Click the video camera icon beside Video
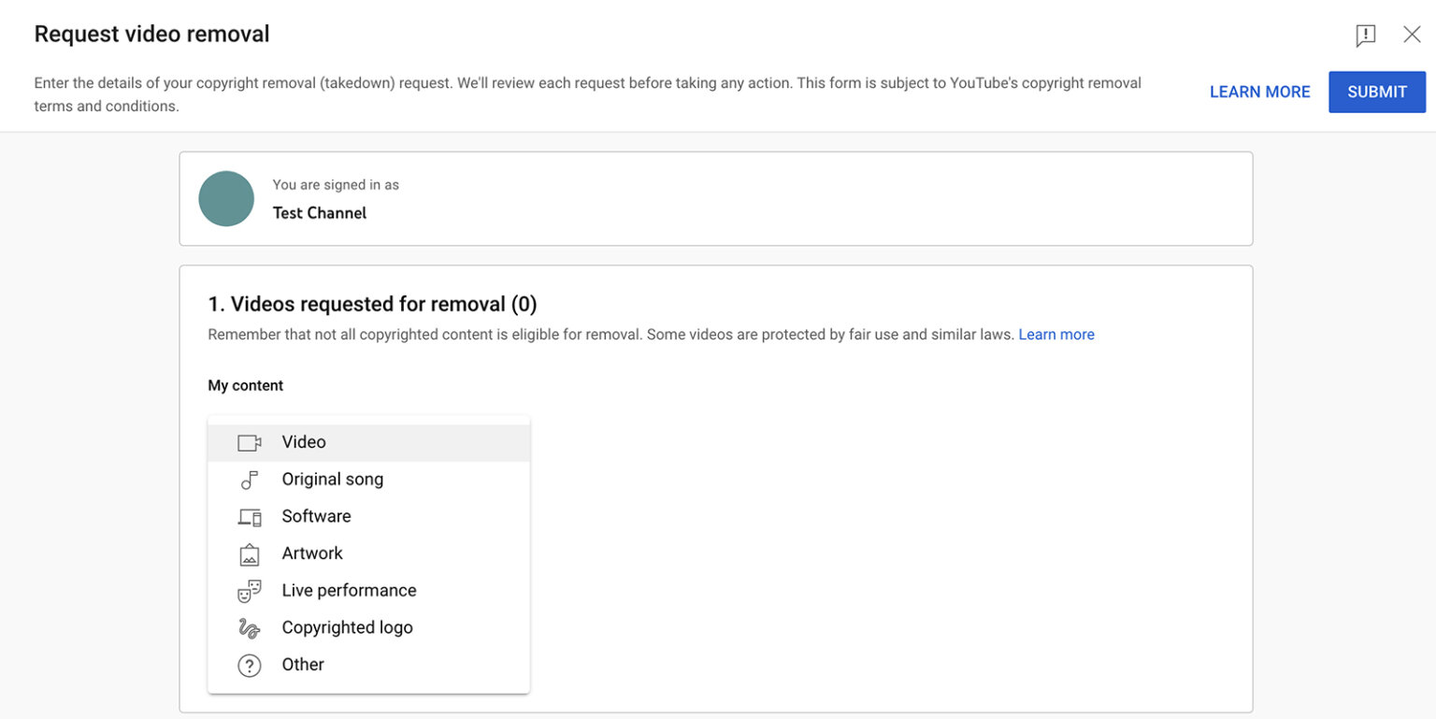1436x719 pixels. pyautogui.click(x=250, y=442)
